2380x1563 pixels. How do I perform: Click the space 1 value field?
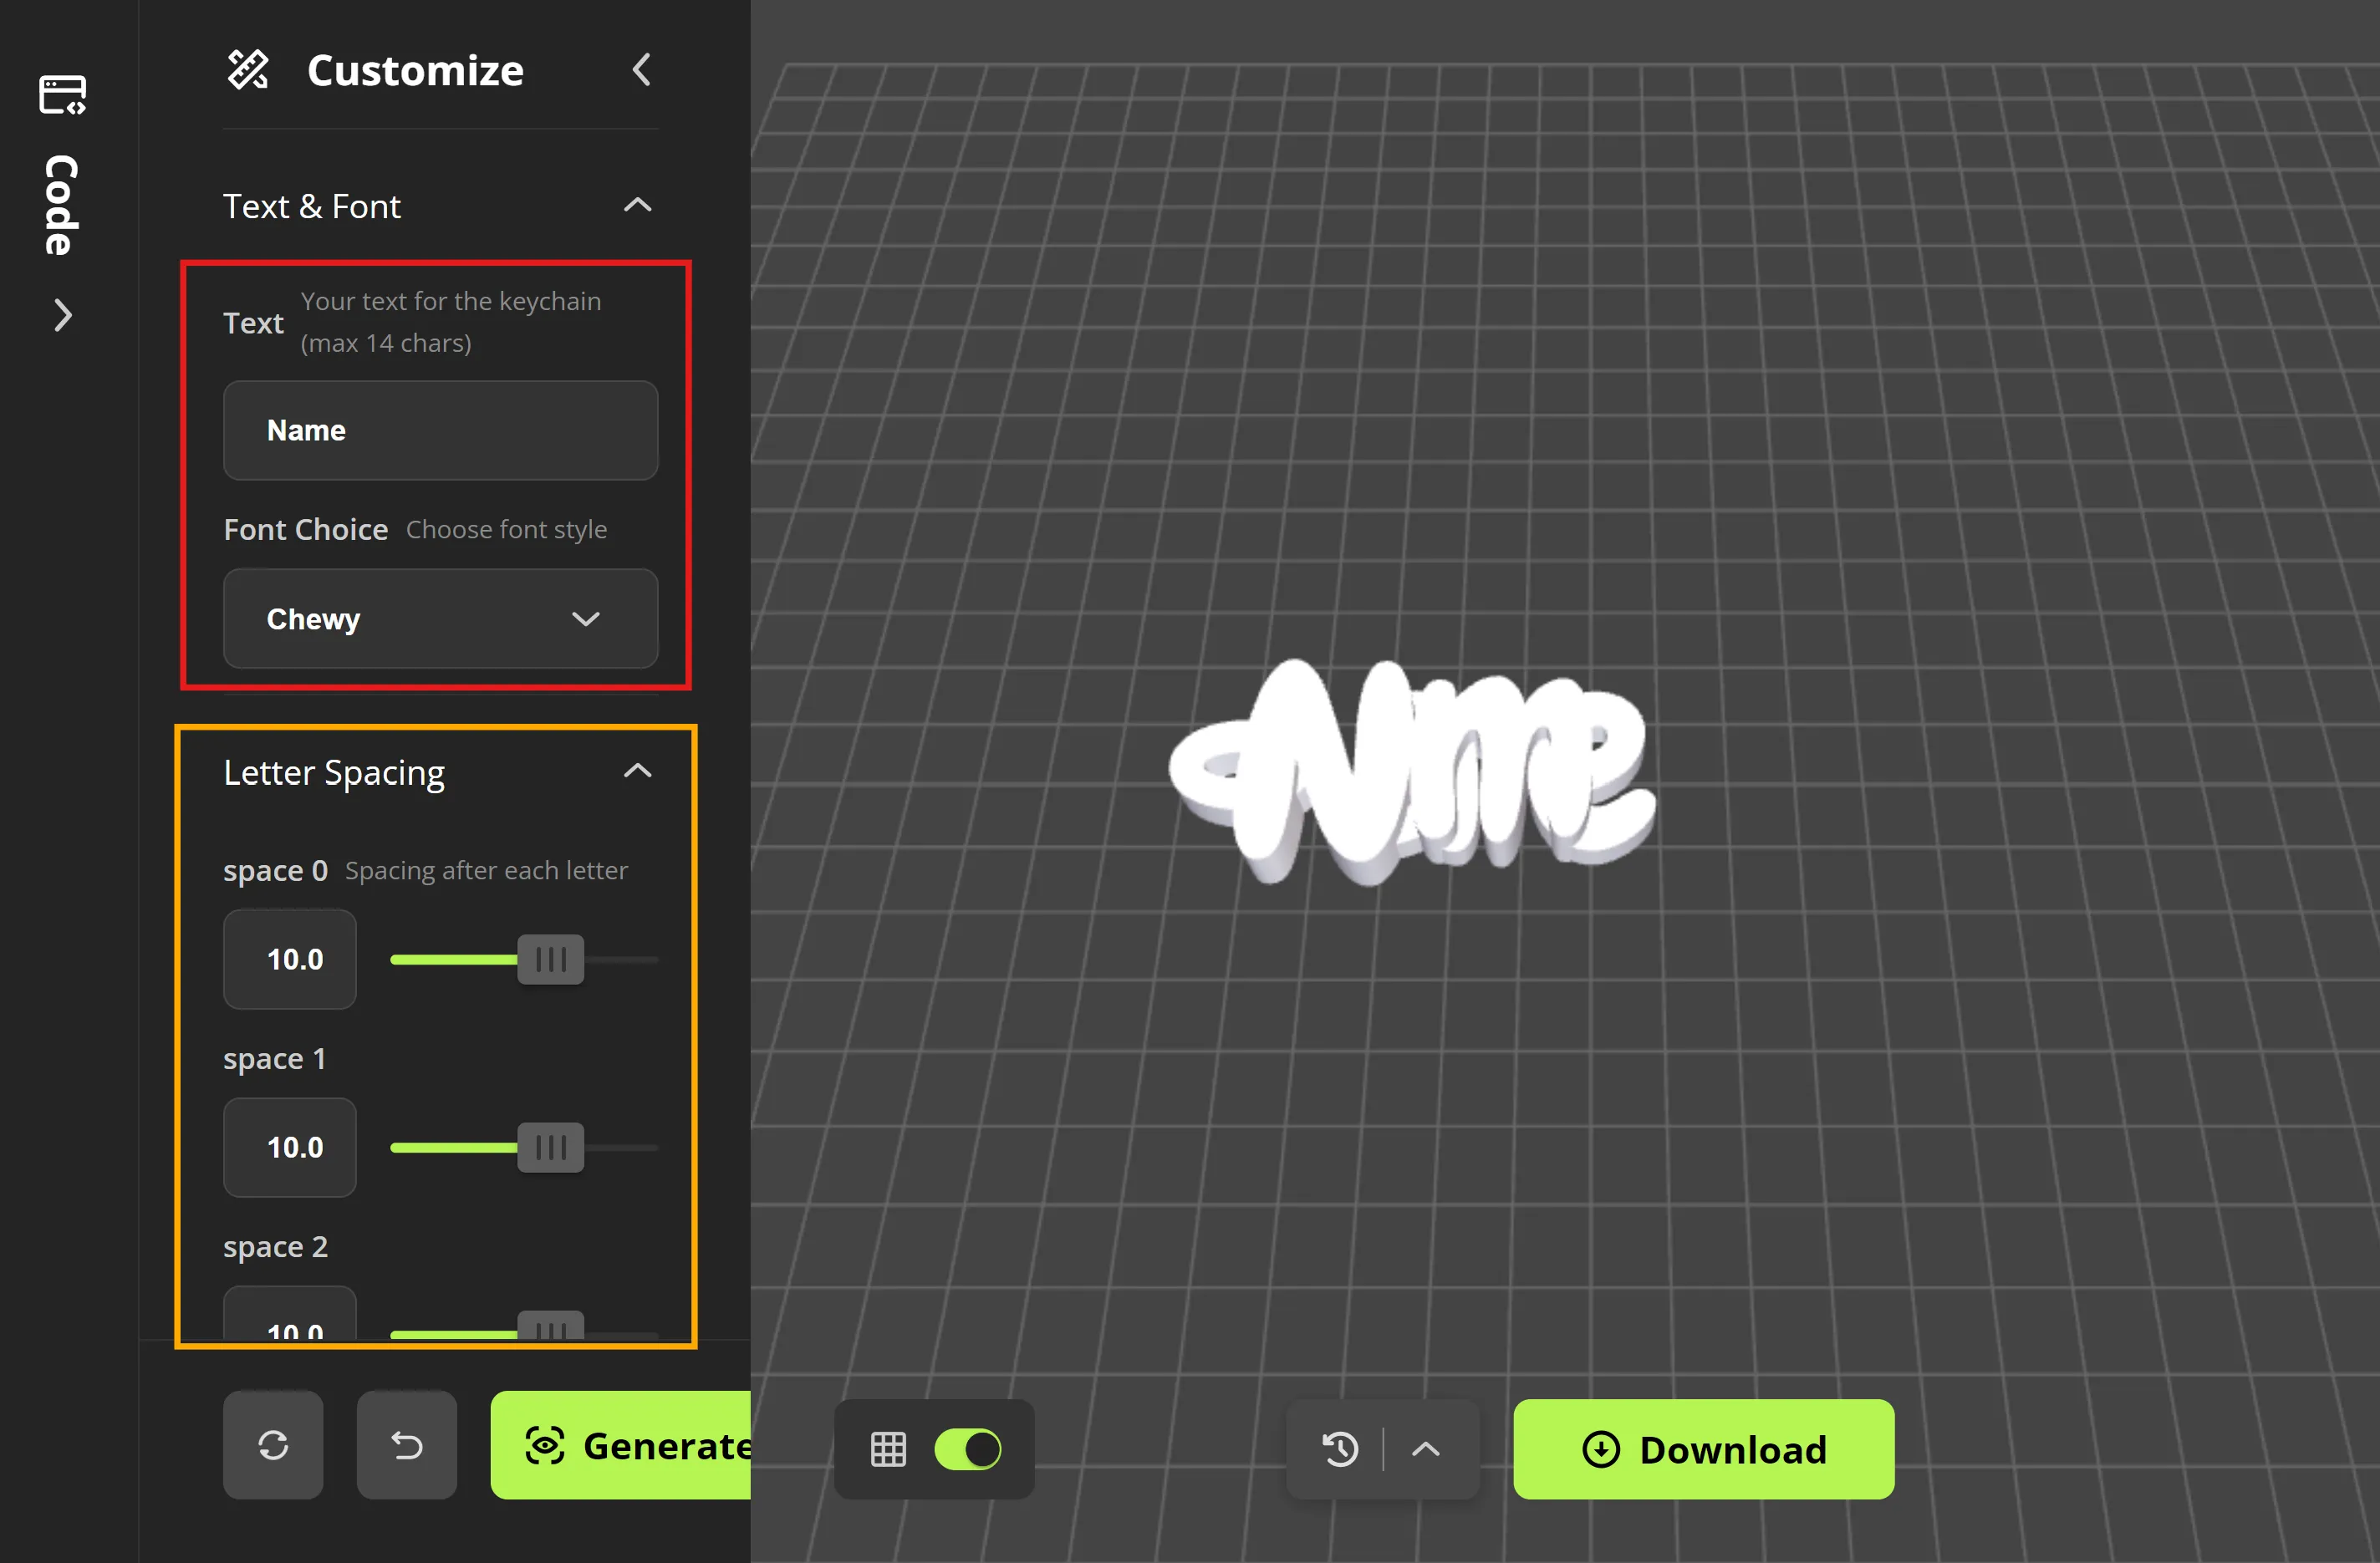coord(290,1147)
